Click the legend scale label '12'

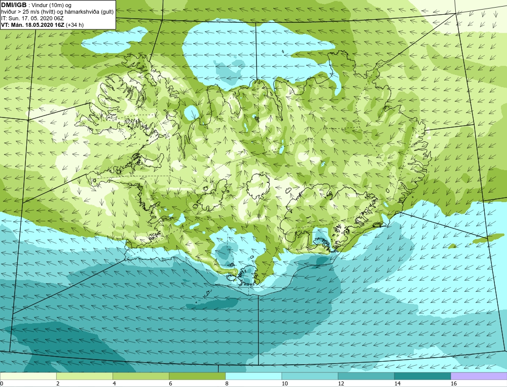(341, 383)
